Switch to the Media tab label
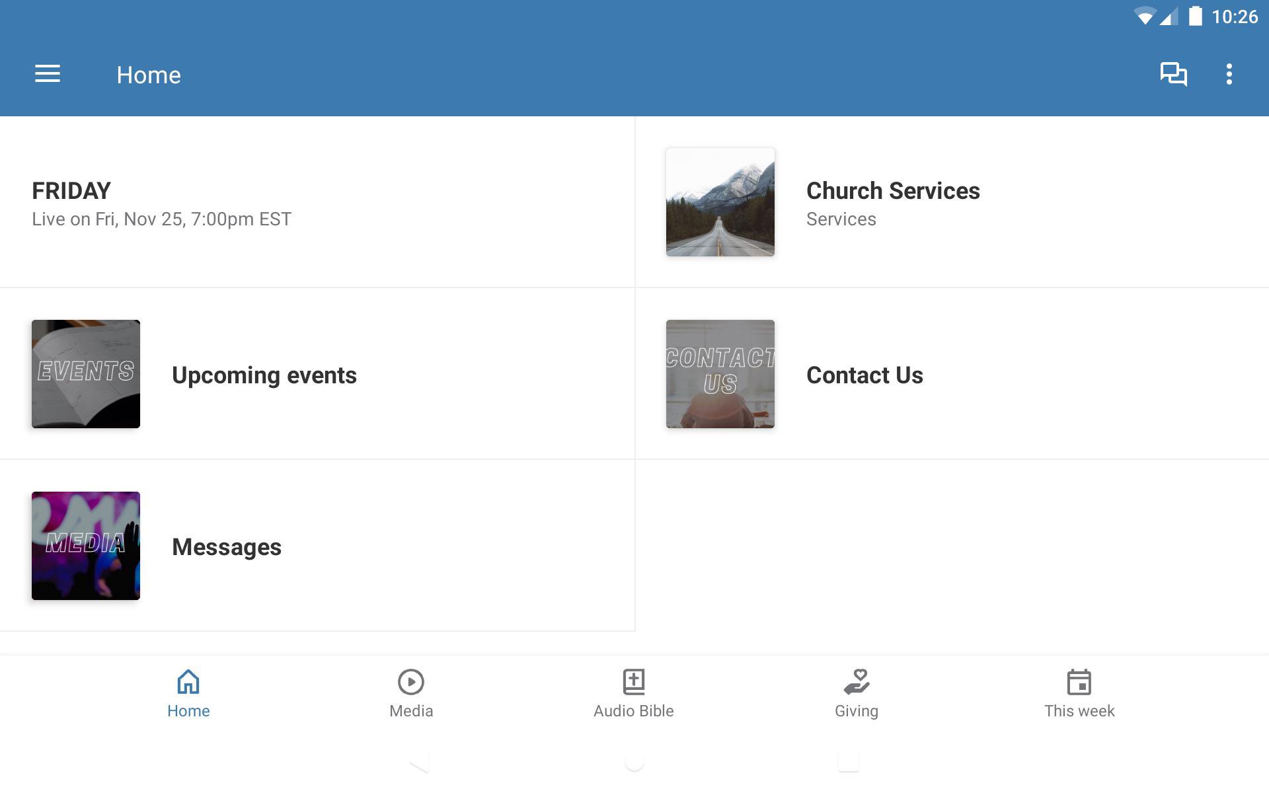 point(410,711)
